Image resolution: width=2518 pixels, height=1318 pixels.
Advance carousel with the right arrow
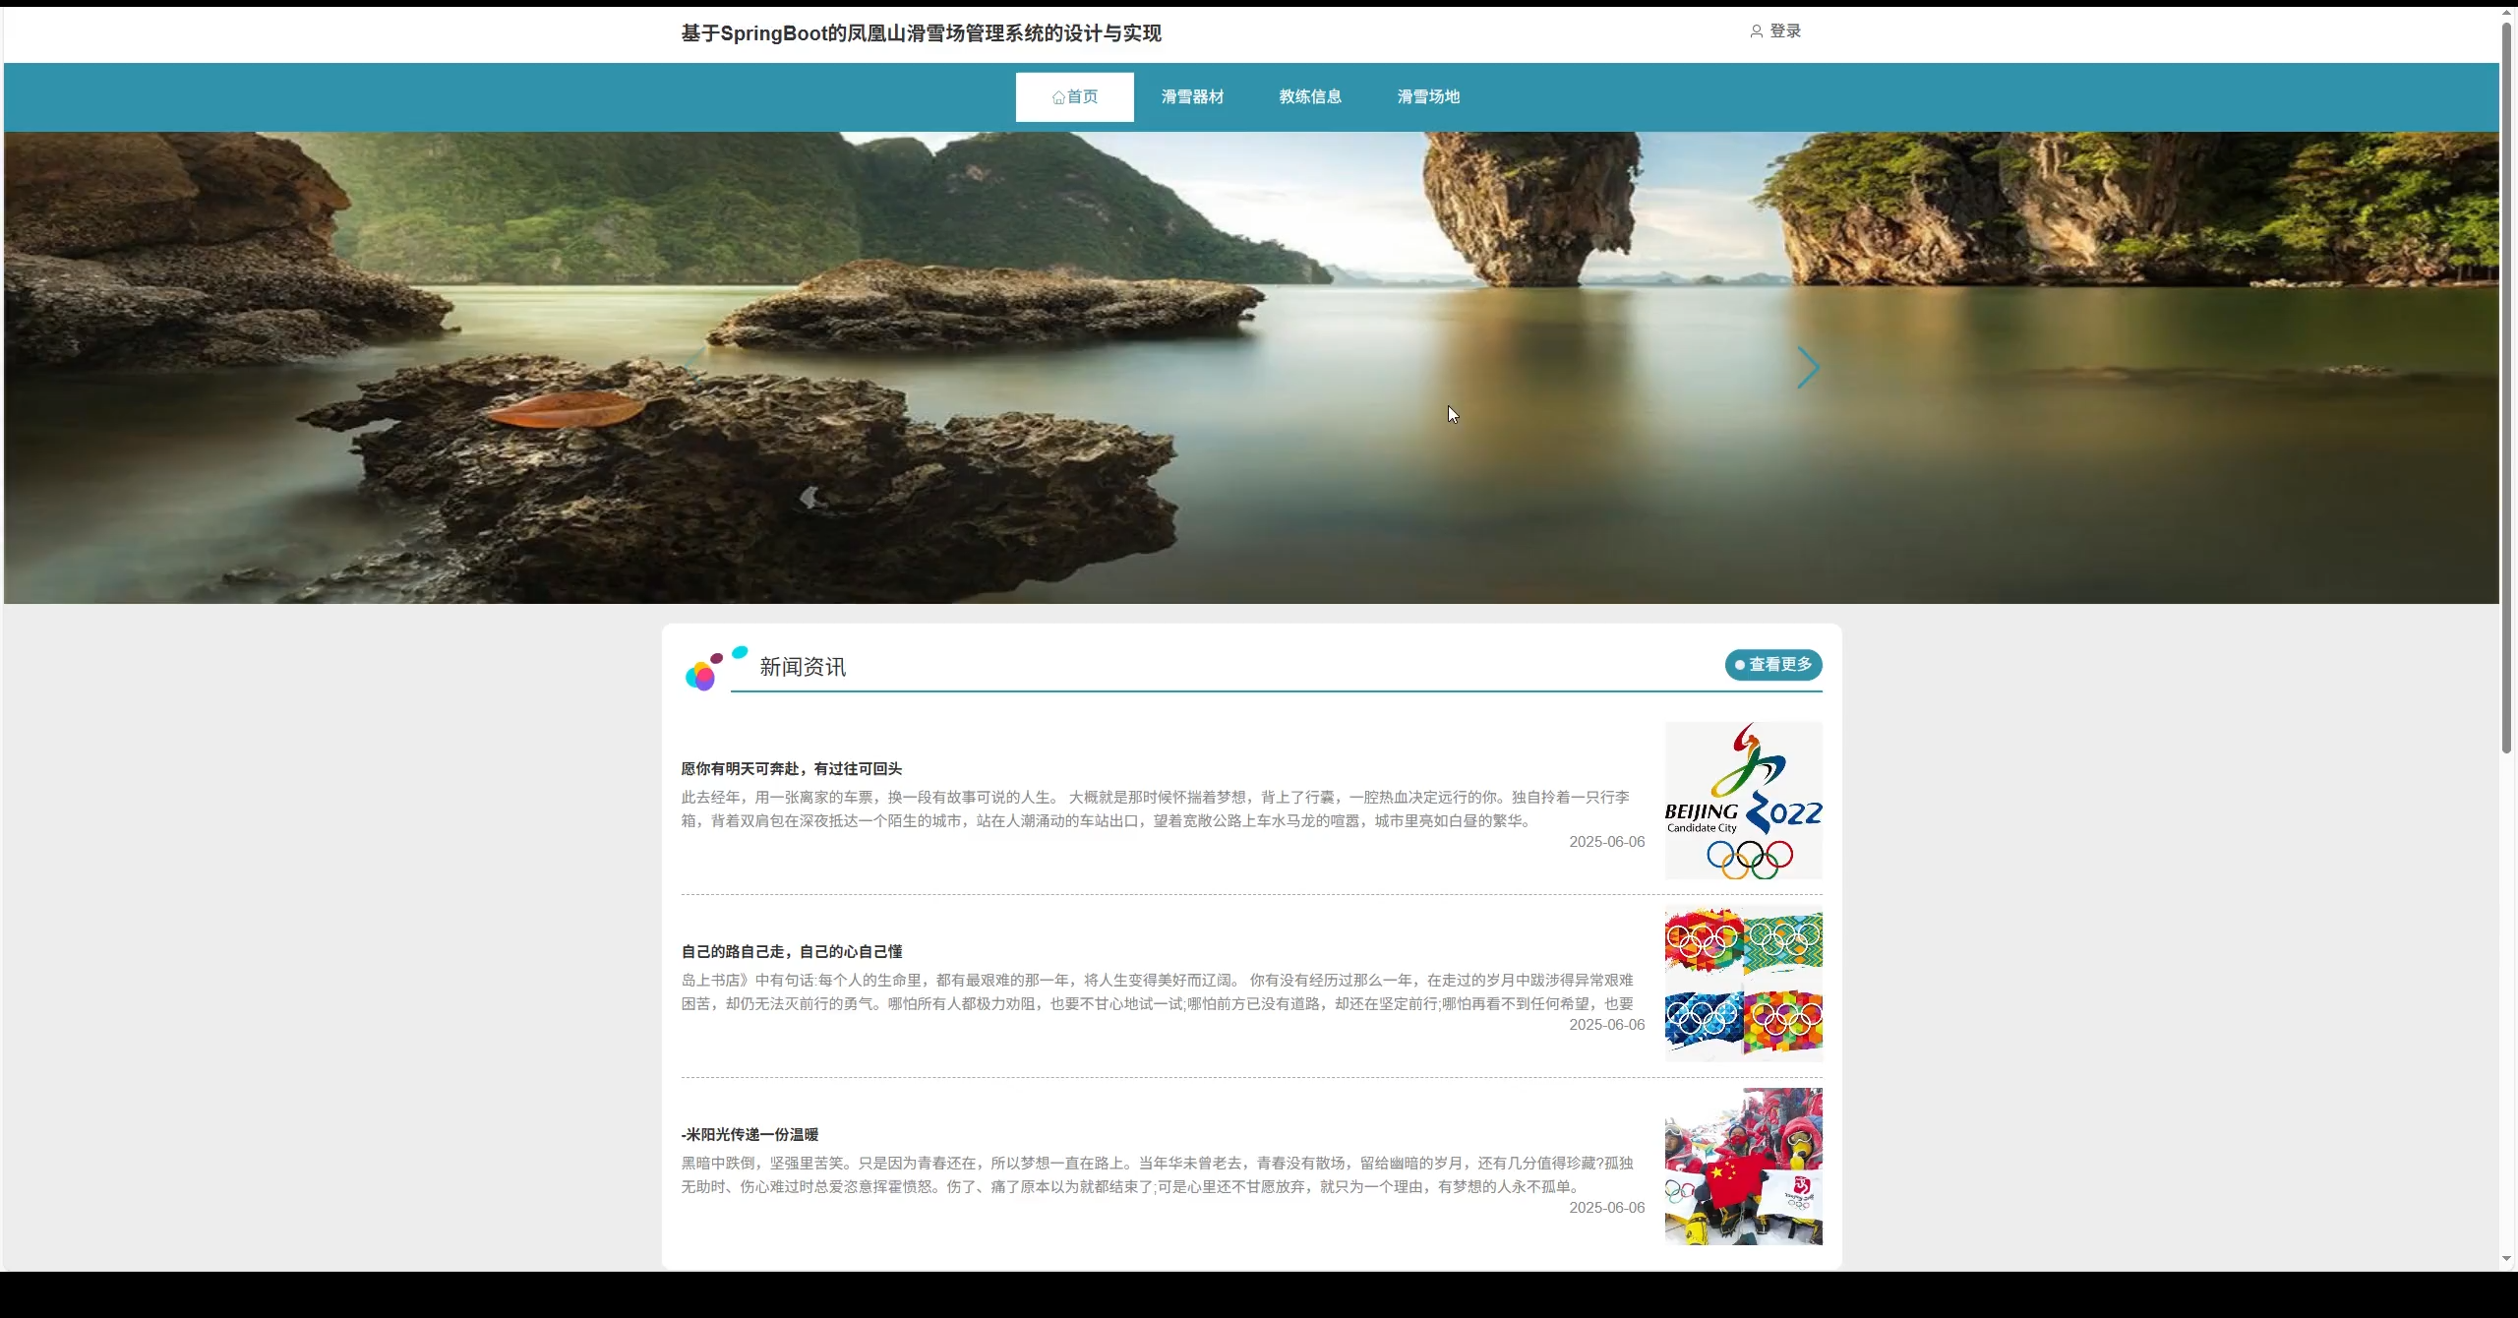coord(1808,368)
